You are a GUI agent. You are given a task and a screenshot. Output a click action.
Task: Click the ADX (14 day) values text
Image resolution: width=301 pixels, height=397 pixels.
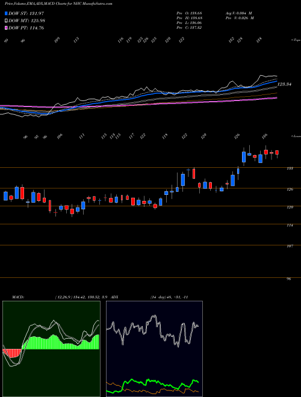click(x=169, y=297)
